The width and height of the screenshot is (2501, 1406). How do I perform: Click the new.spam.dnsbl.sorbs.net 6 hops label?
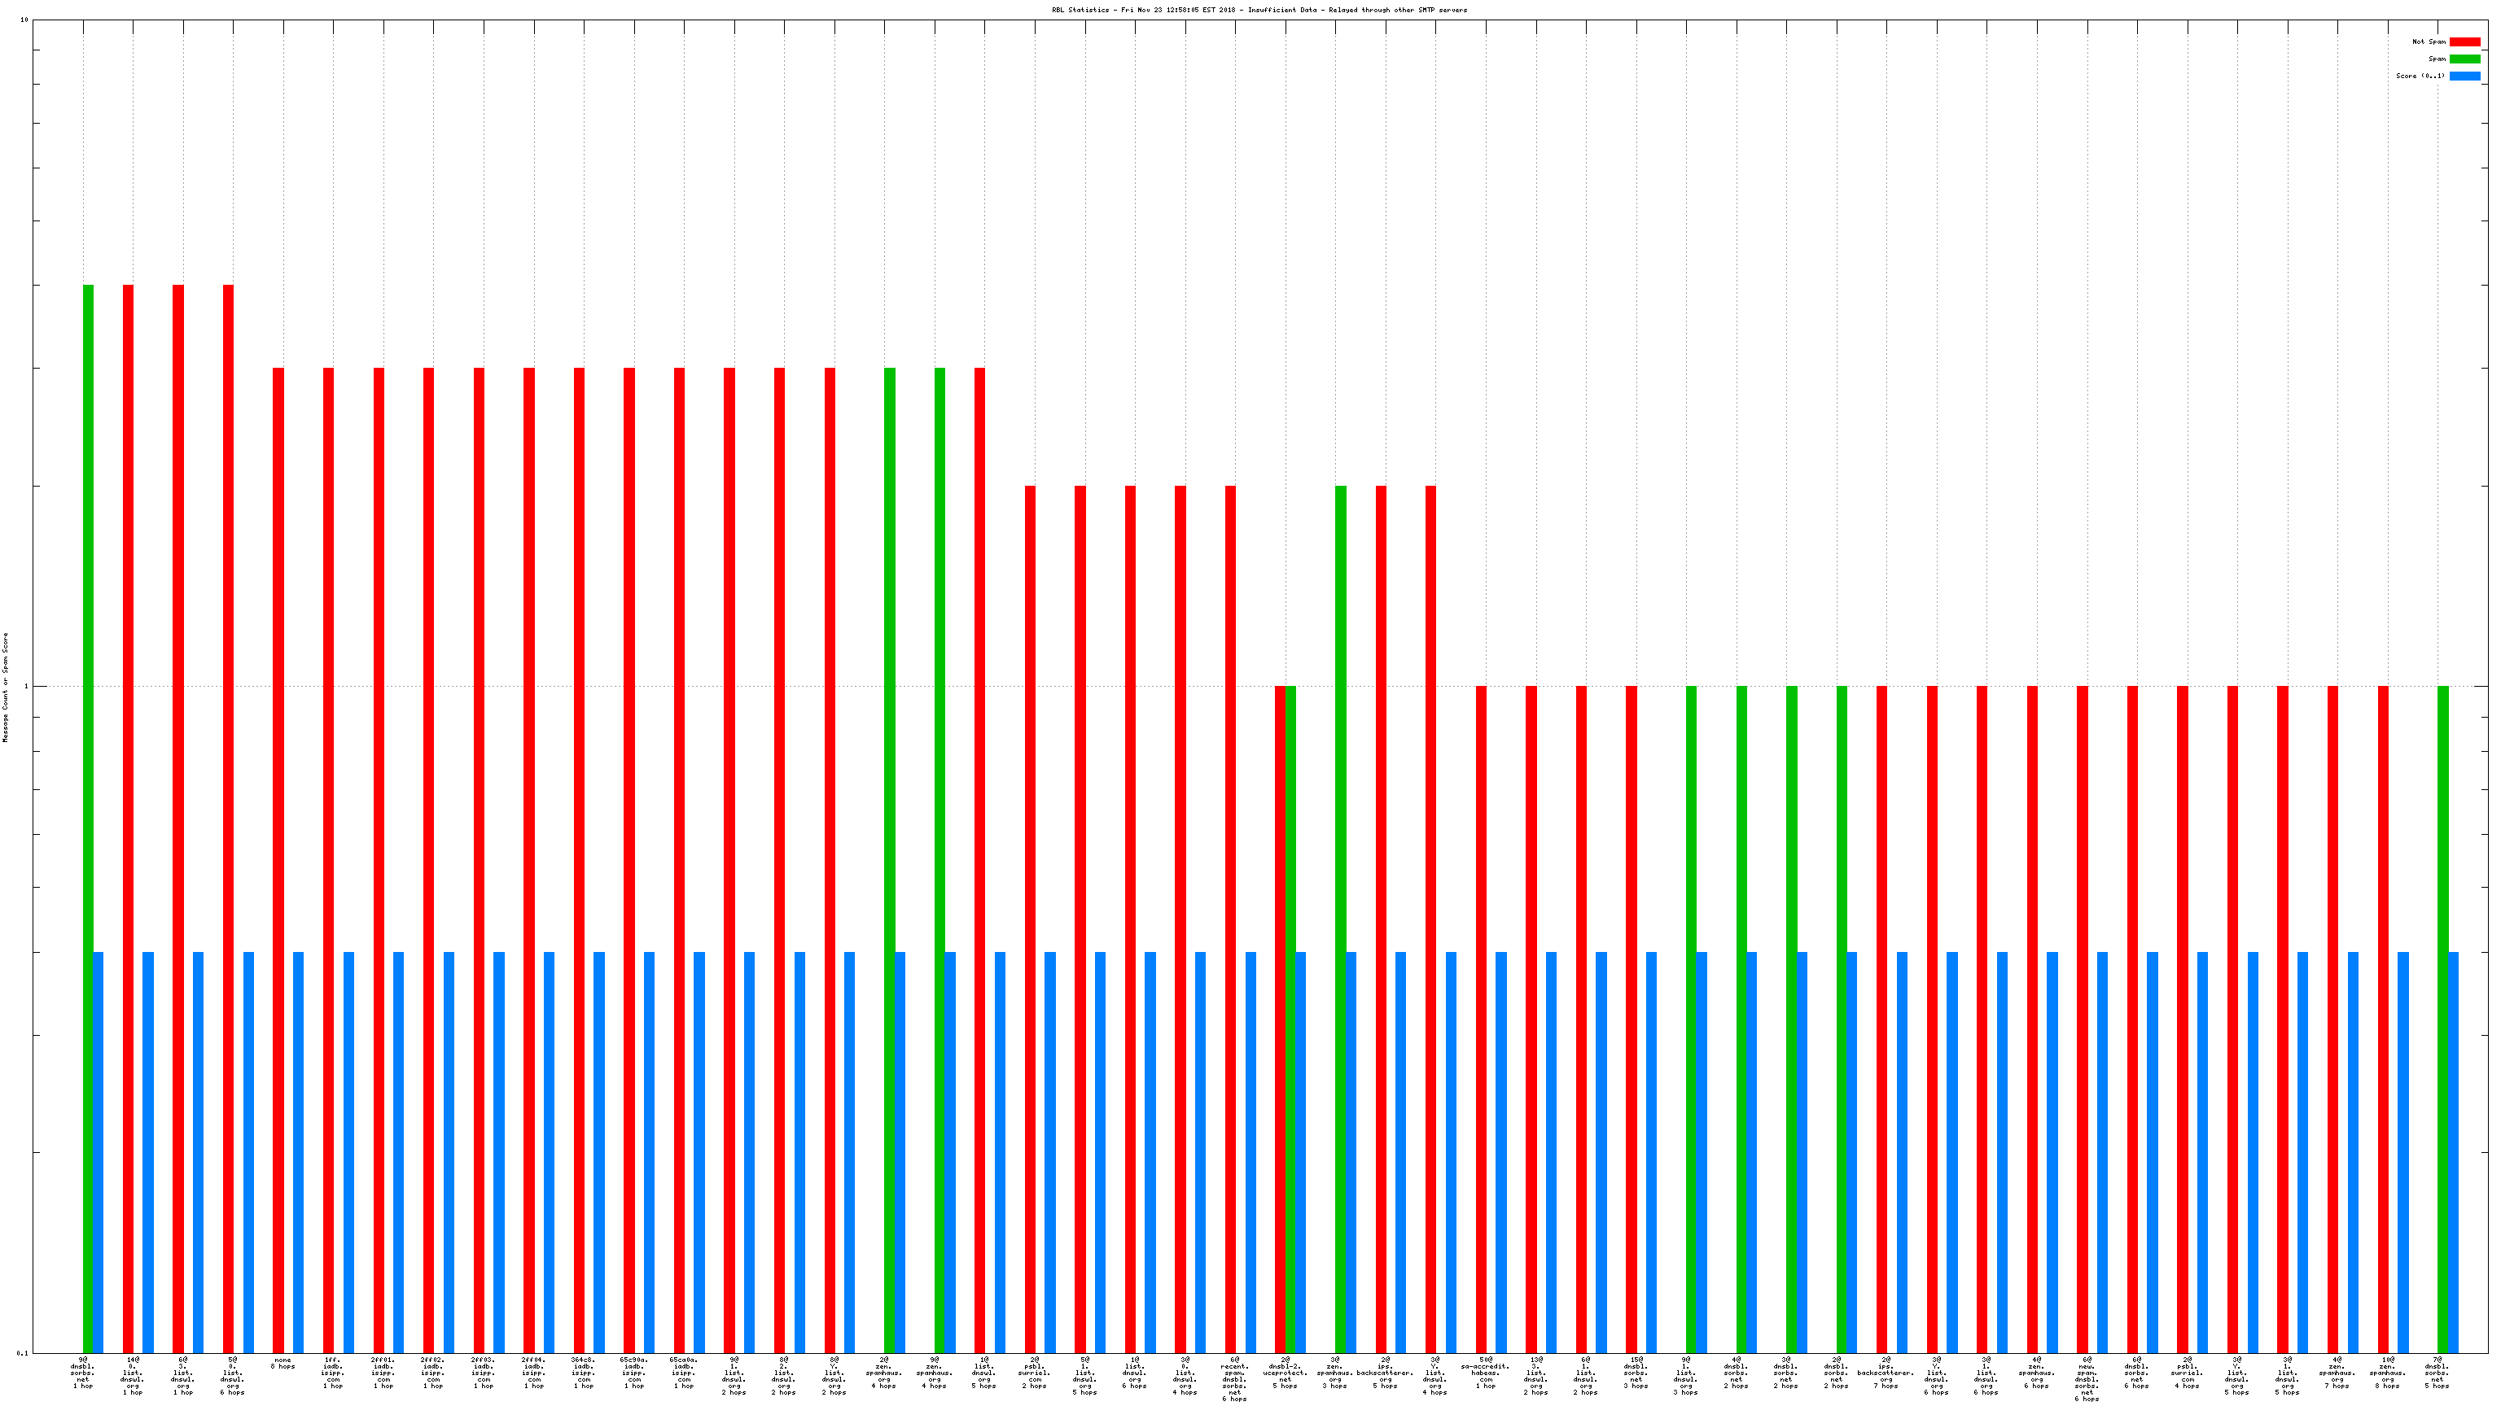coord(2087,1378)
